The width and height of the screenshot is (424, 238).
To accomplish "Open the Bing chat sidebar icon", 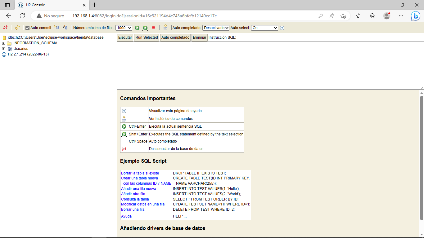I will coord(415,16).
